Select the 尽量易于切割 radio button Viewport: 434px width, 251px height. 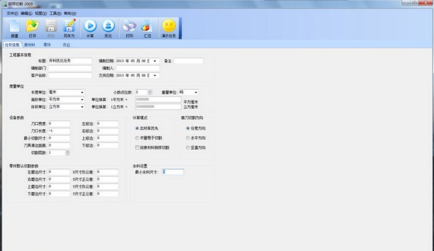[137, 138]
